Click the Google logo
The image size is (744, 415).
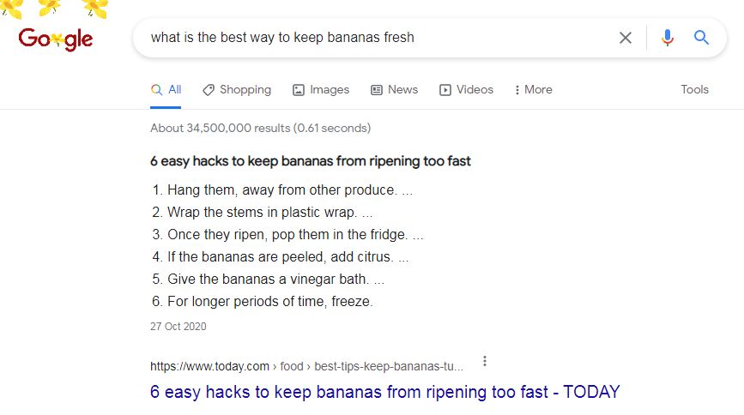click(x=56, y=39)
